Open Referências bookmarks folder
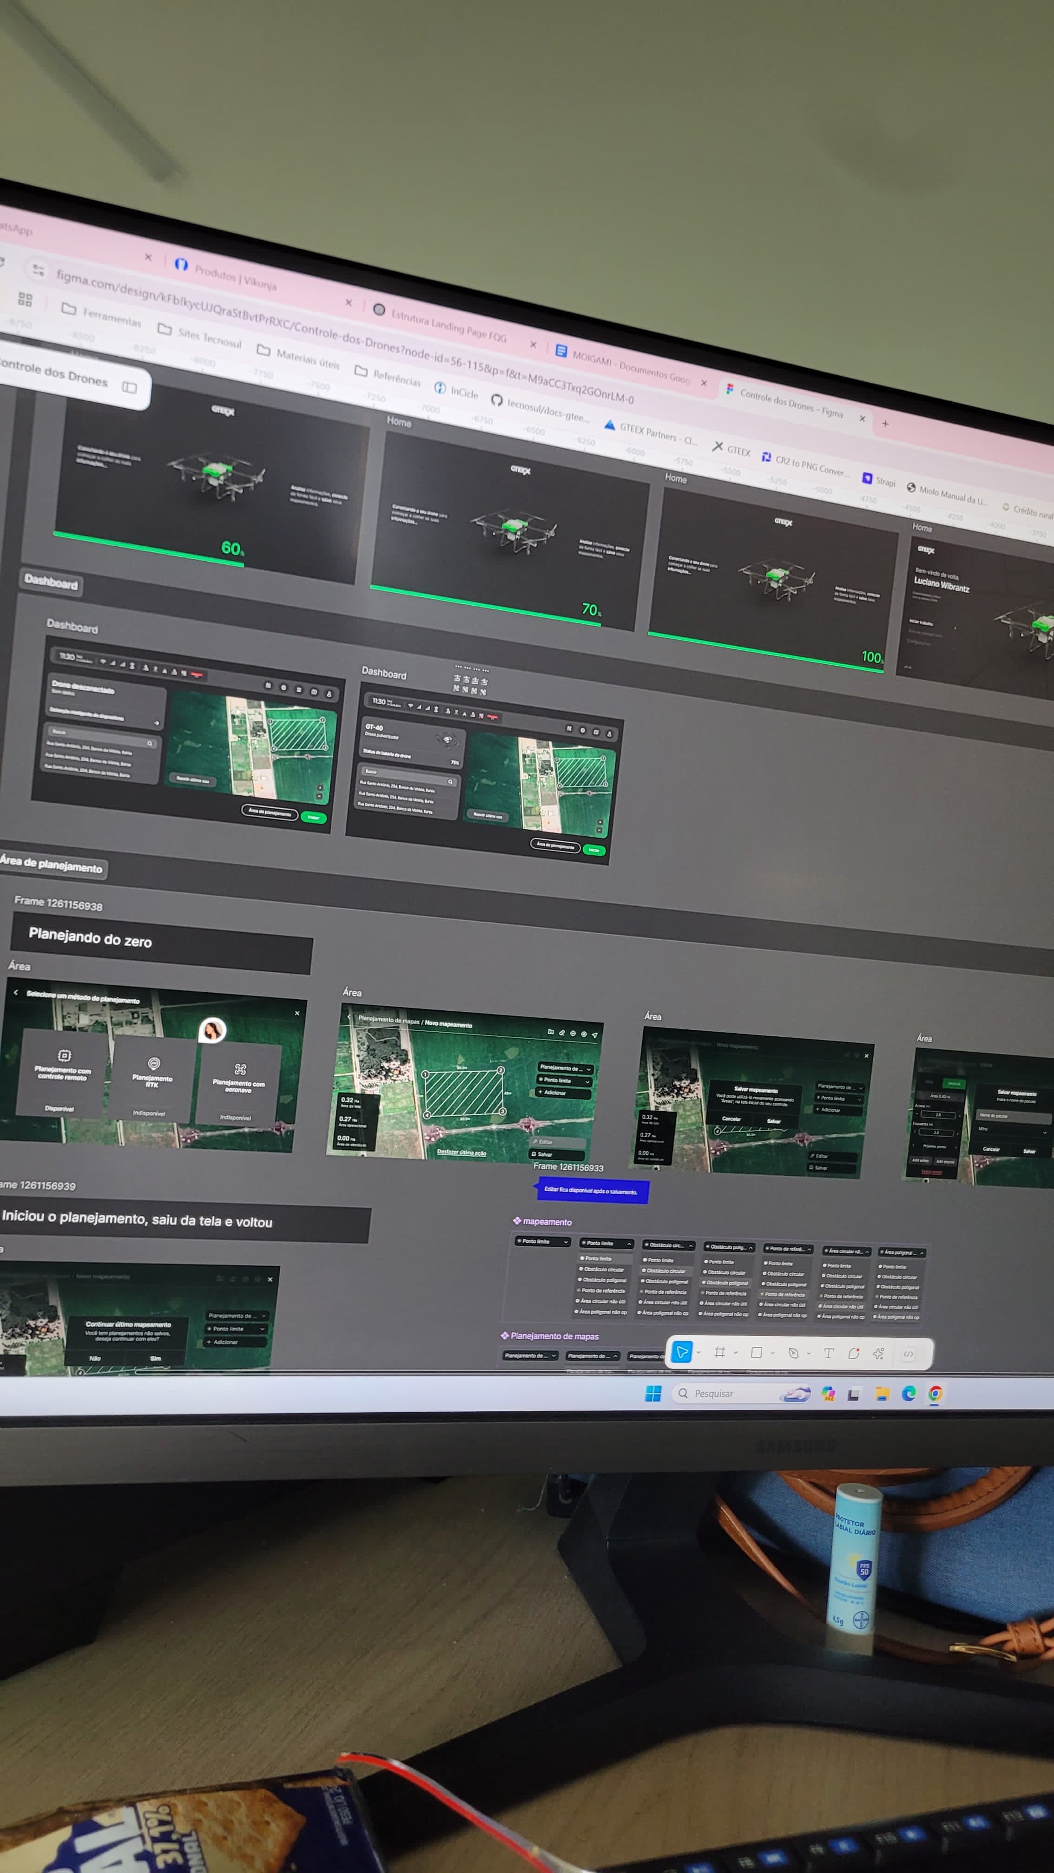The height and width of the screenshot is (1873, 1054). (388, 377)
